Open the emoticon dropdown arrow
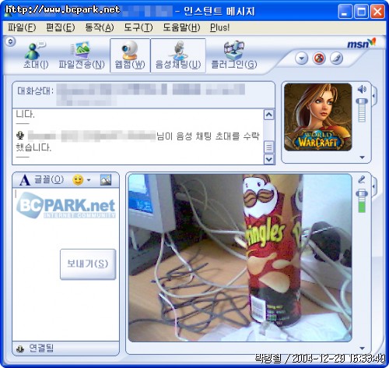This screenshot has width=389, height=368. point(89,180)
